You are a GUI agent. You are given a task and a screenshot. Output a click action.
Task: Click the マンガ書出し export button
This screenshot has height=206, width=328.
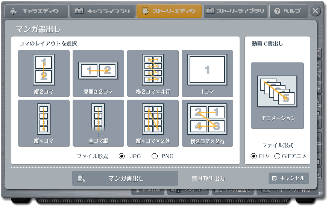(x=125, y=179)
